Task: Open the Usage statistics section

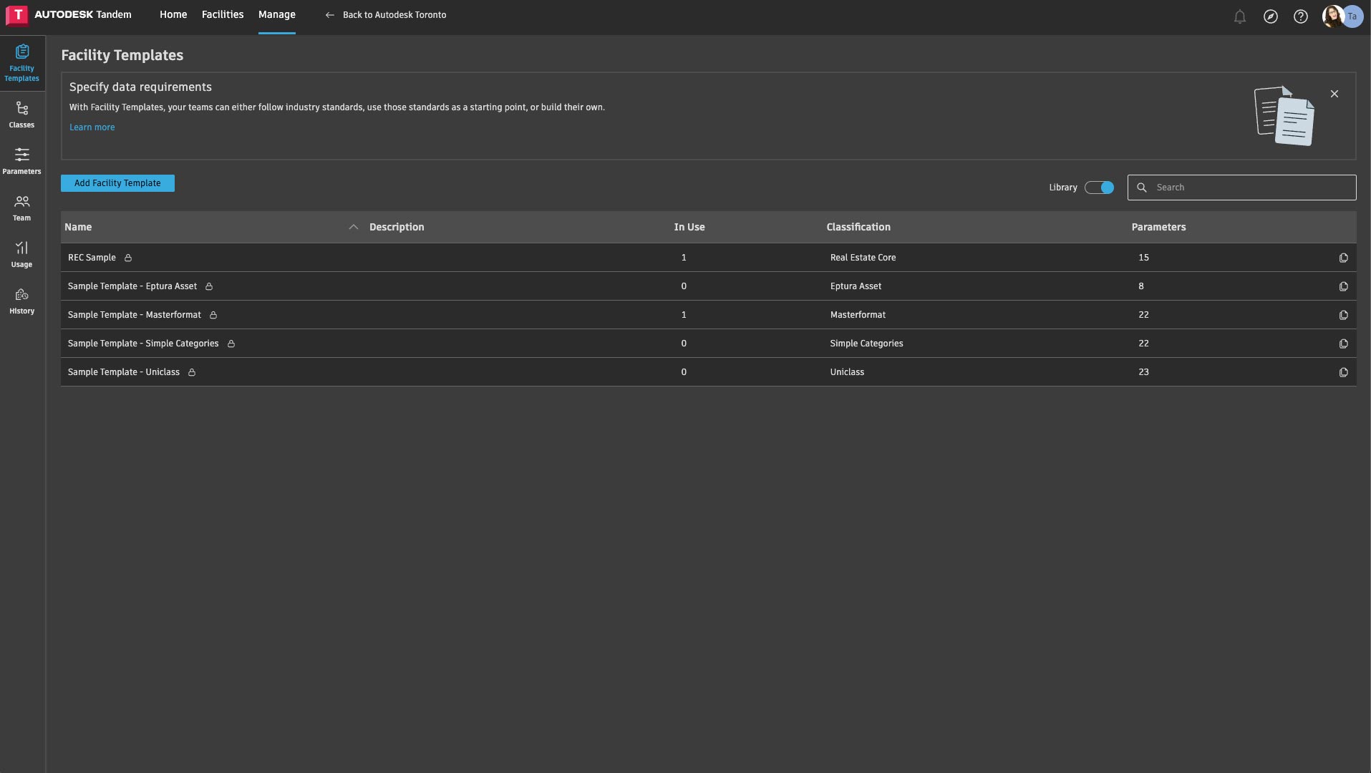Action: (x=21, y=254)
